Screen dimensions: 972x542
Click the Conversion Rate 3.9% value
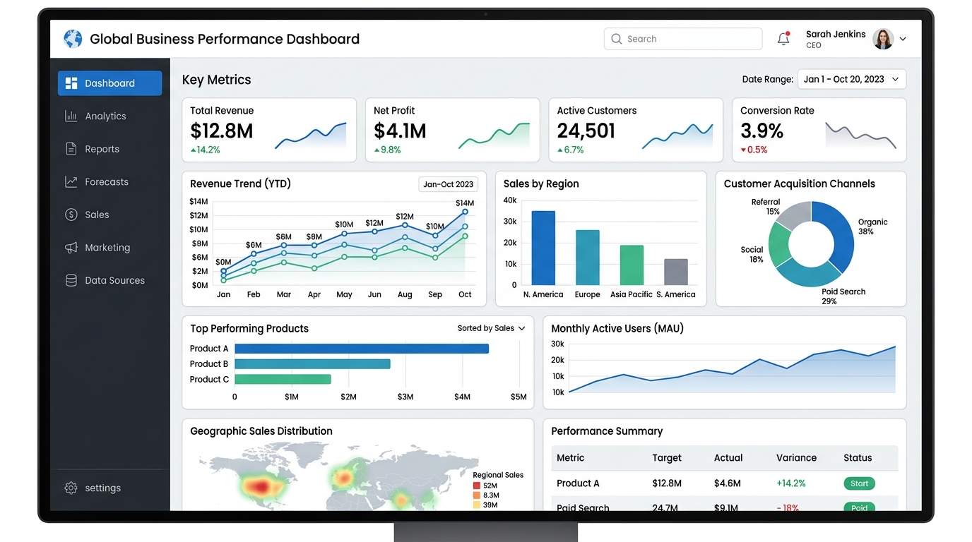[x=761, y=131]
